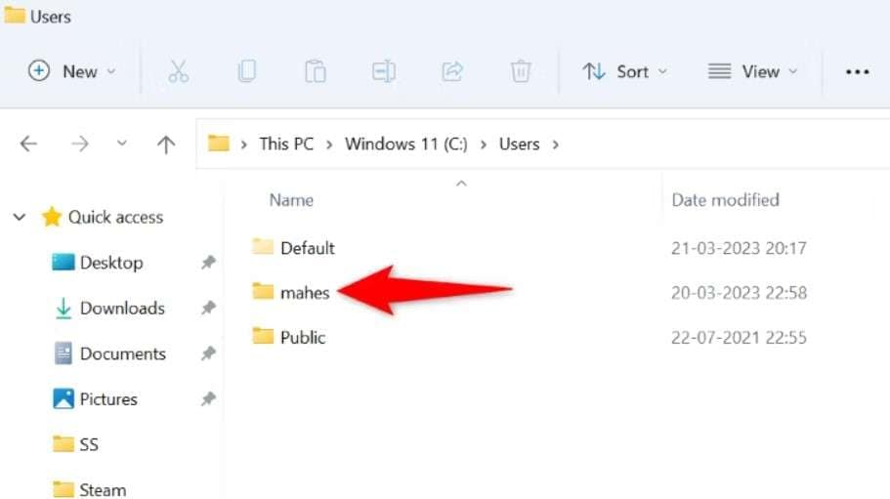Screen dimensions: 890x499
Task: Open the Steam folder in sidebar
Action: click(103, 490)
